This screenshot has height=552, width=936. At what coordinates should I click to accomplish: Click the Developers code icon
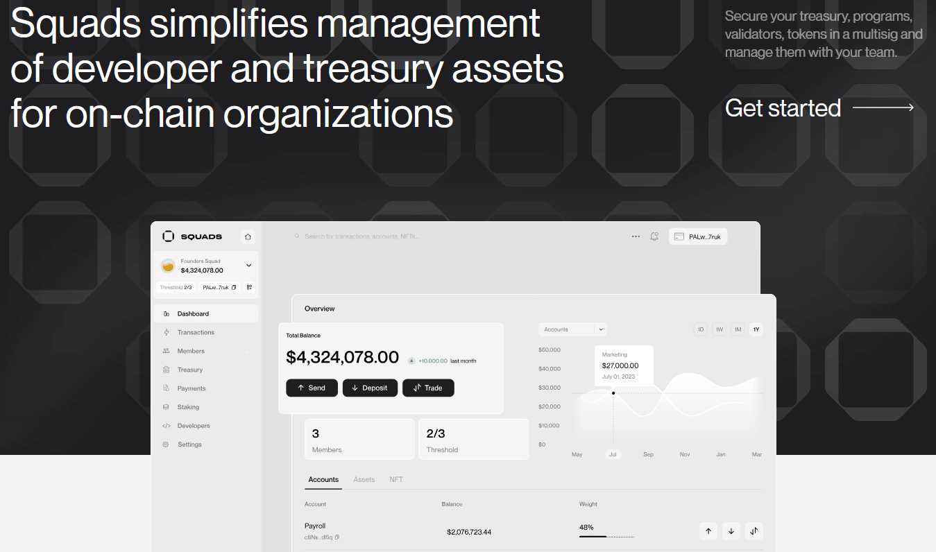pyautogui.click(x=167, y=426)
